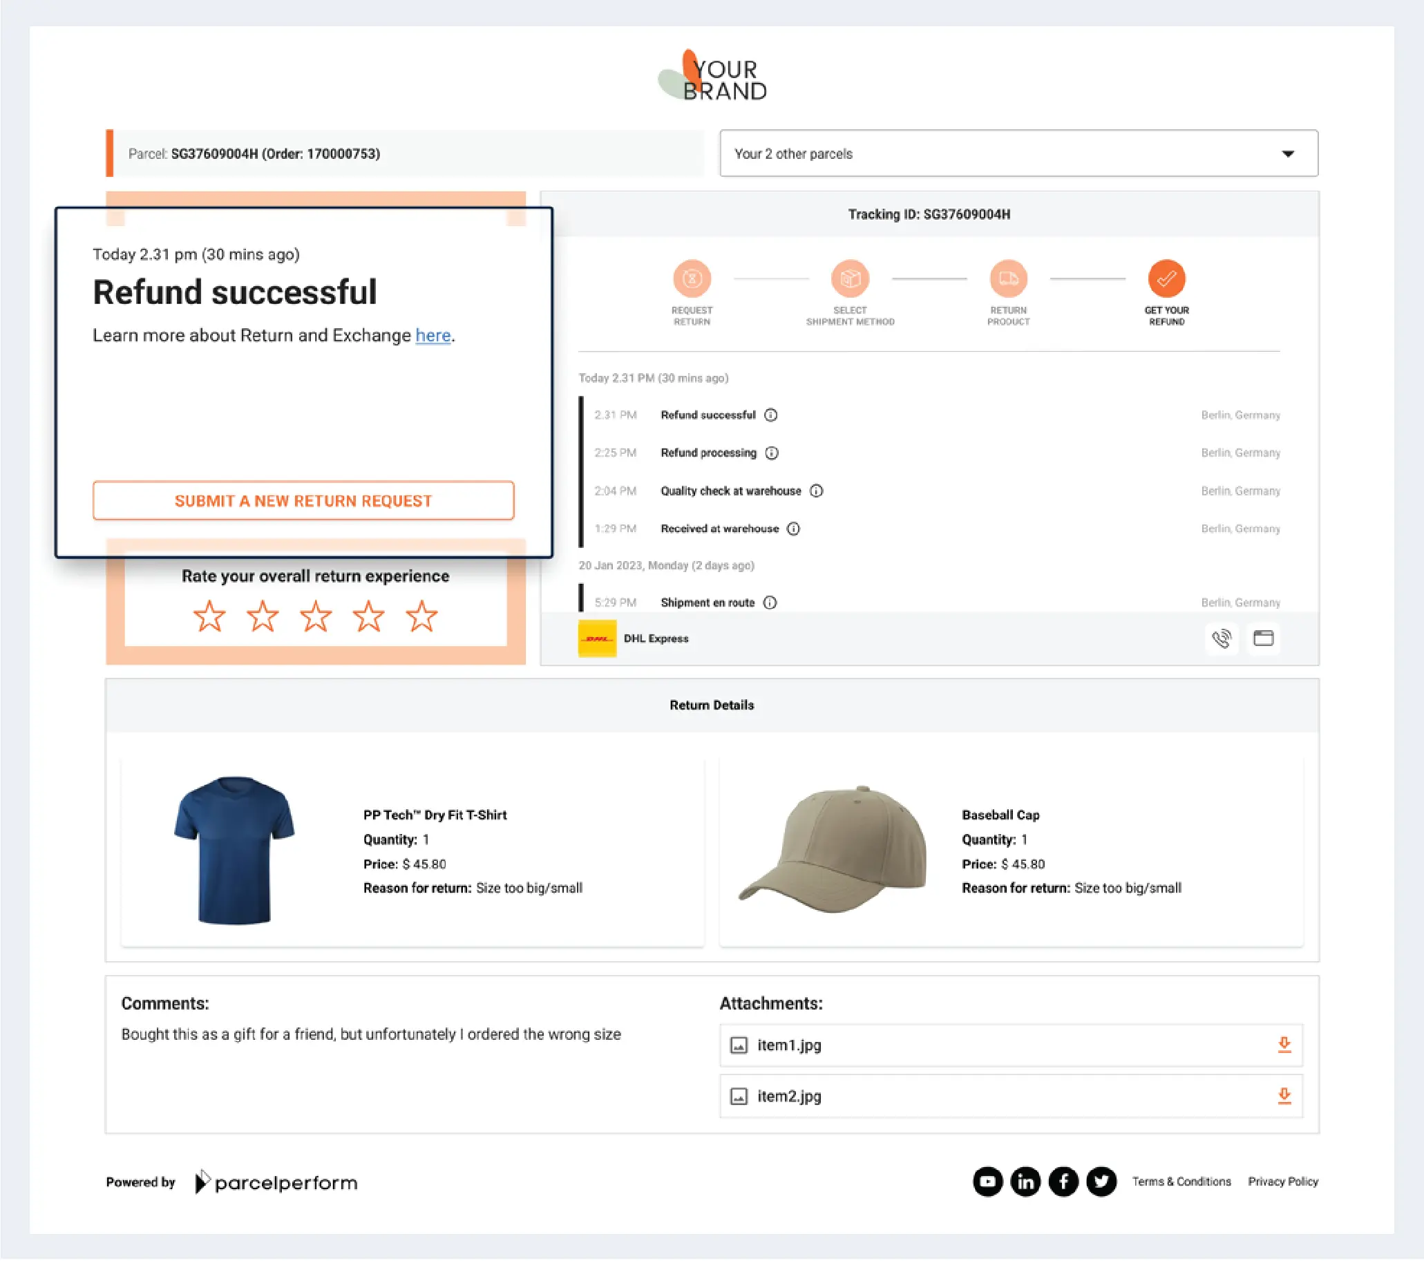Click the 'Refund successful' heading in popup
The height and width of the screenshot is (1261, 1424).
235,292
